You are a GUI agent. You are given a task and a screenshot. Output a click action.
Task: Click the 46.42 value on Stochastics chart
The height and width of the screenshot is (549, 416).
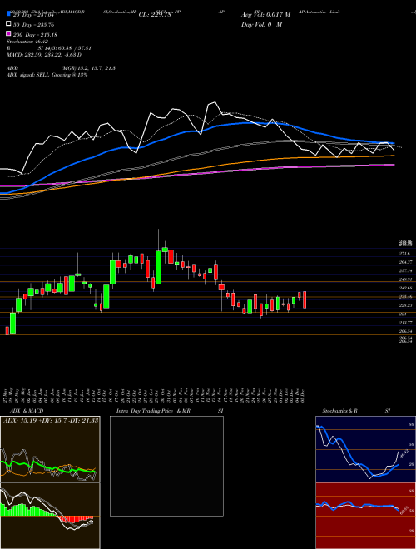(404, 454)
